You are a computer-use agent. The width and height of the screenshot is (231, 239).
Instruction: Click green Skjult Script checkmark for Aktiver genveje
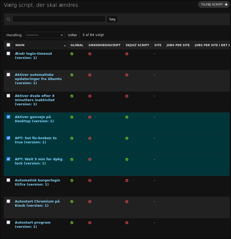tap(127, 117)
